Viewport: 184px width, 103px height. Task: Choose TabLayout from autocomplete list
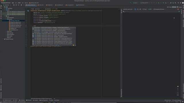54,35
